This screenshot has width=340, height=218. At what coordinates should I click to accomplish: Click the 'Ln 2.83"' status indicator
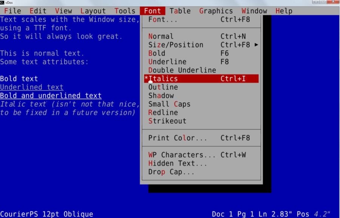pyautogui.click(x=275, y=214)
